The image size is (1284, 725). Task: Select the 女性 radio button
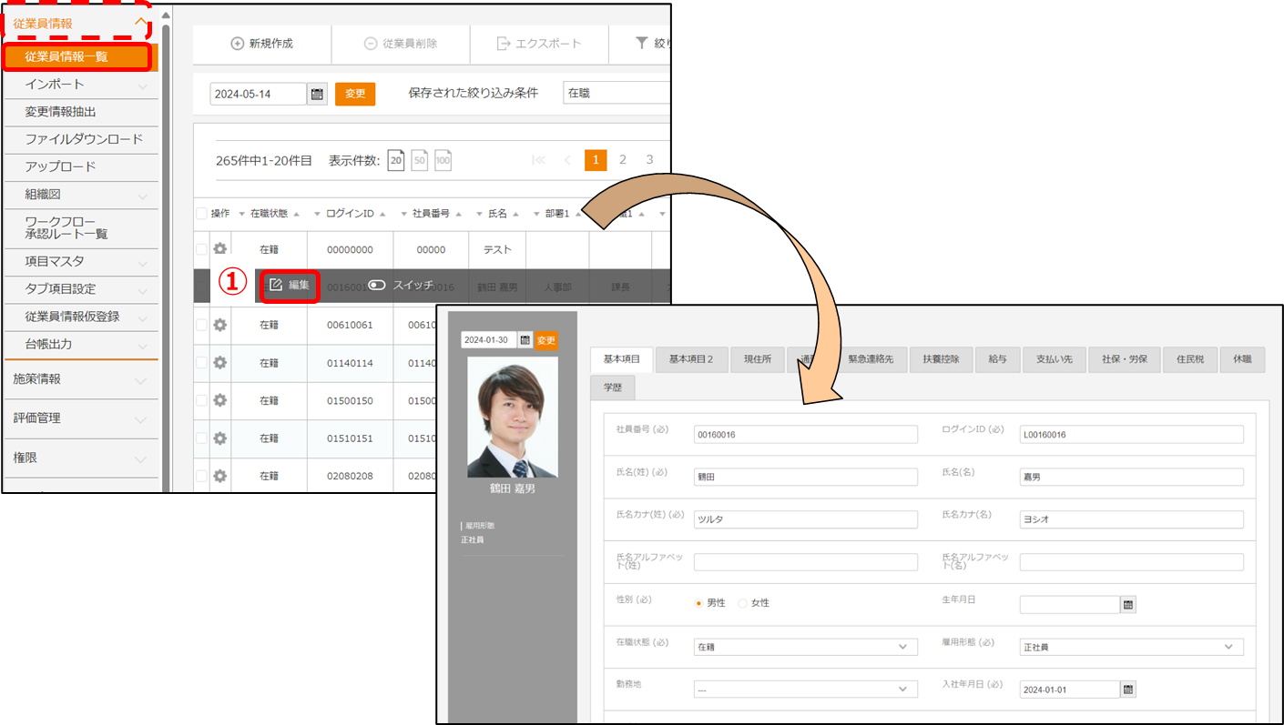743,603
